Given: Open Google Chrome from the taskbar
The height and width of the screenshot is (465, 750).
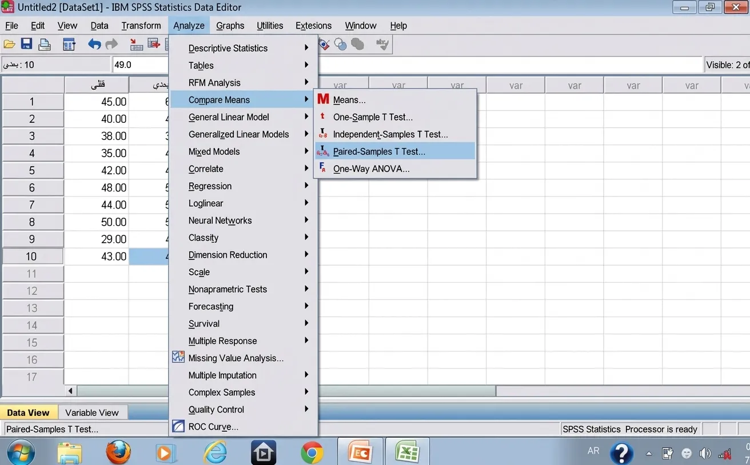Looking at the screenshot, I should pyautogui.click(x=312, y=454).
